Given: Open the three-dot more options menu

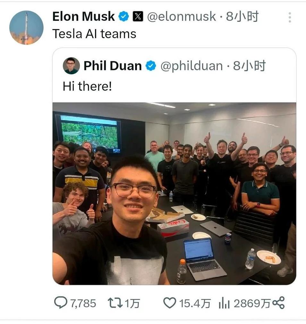Looking at the screenshot, I should pos(290,17).
